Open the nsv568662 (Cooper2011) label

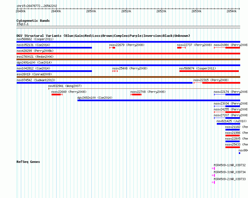pos(35,39)
